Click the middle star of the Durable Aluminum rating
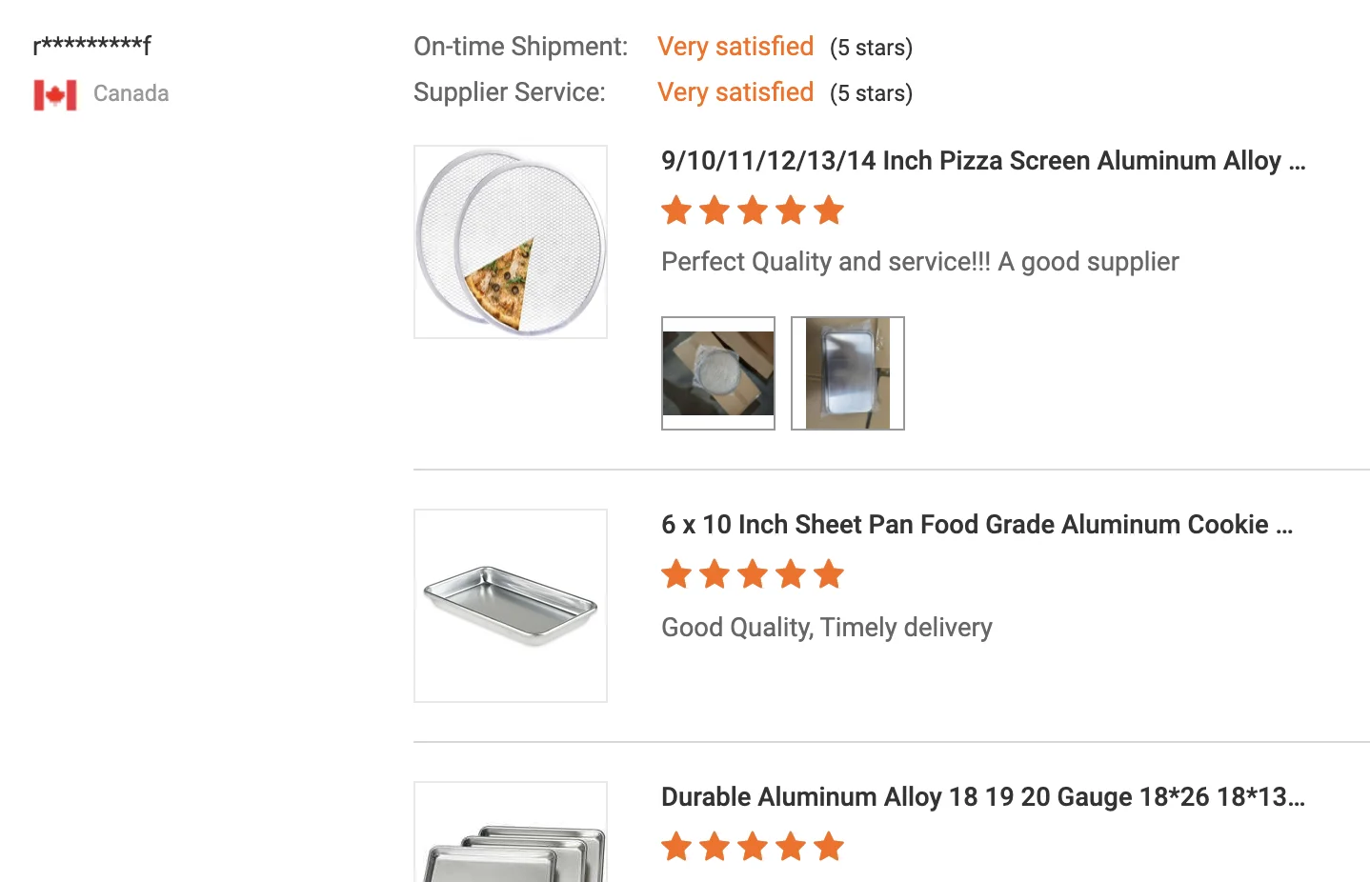 753,846
